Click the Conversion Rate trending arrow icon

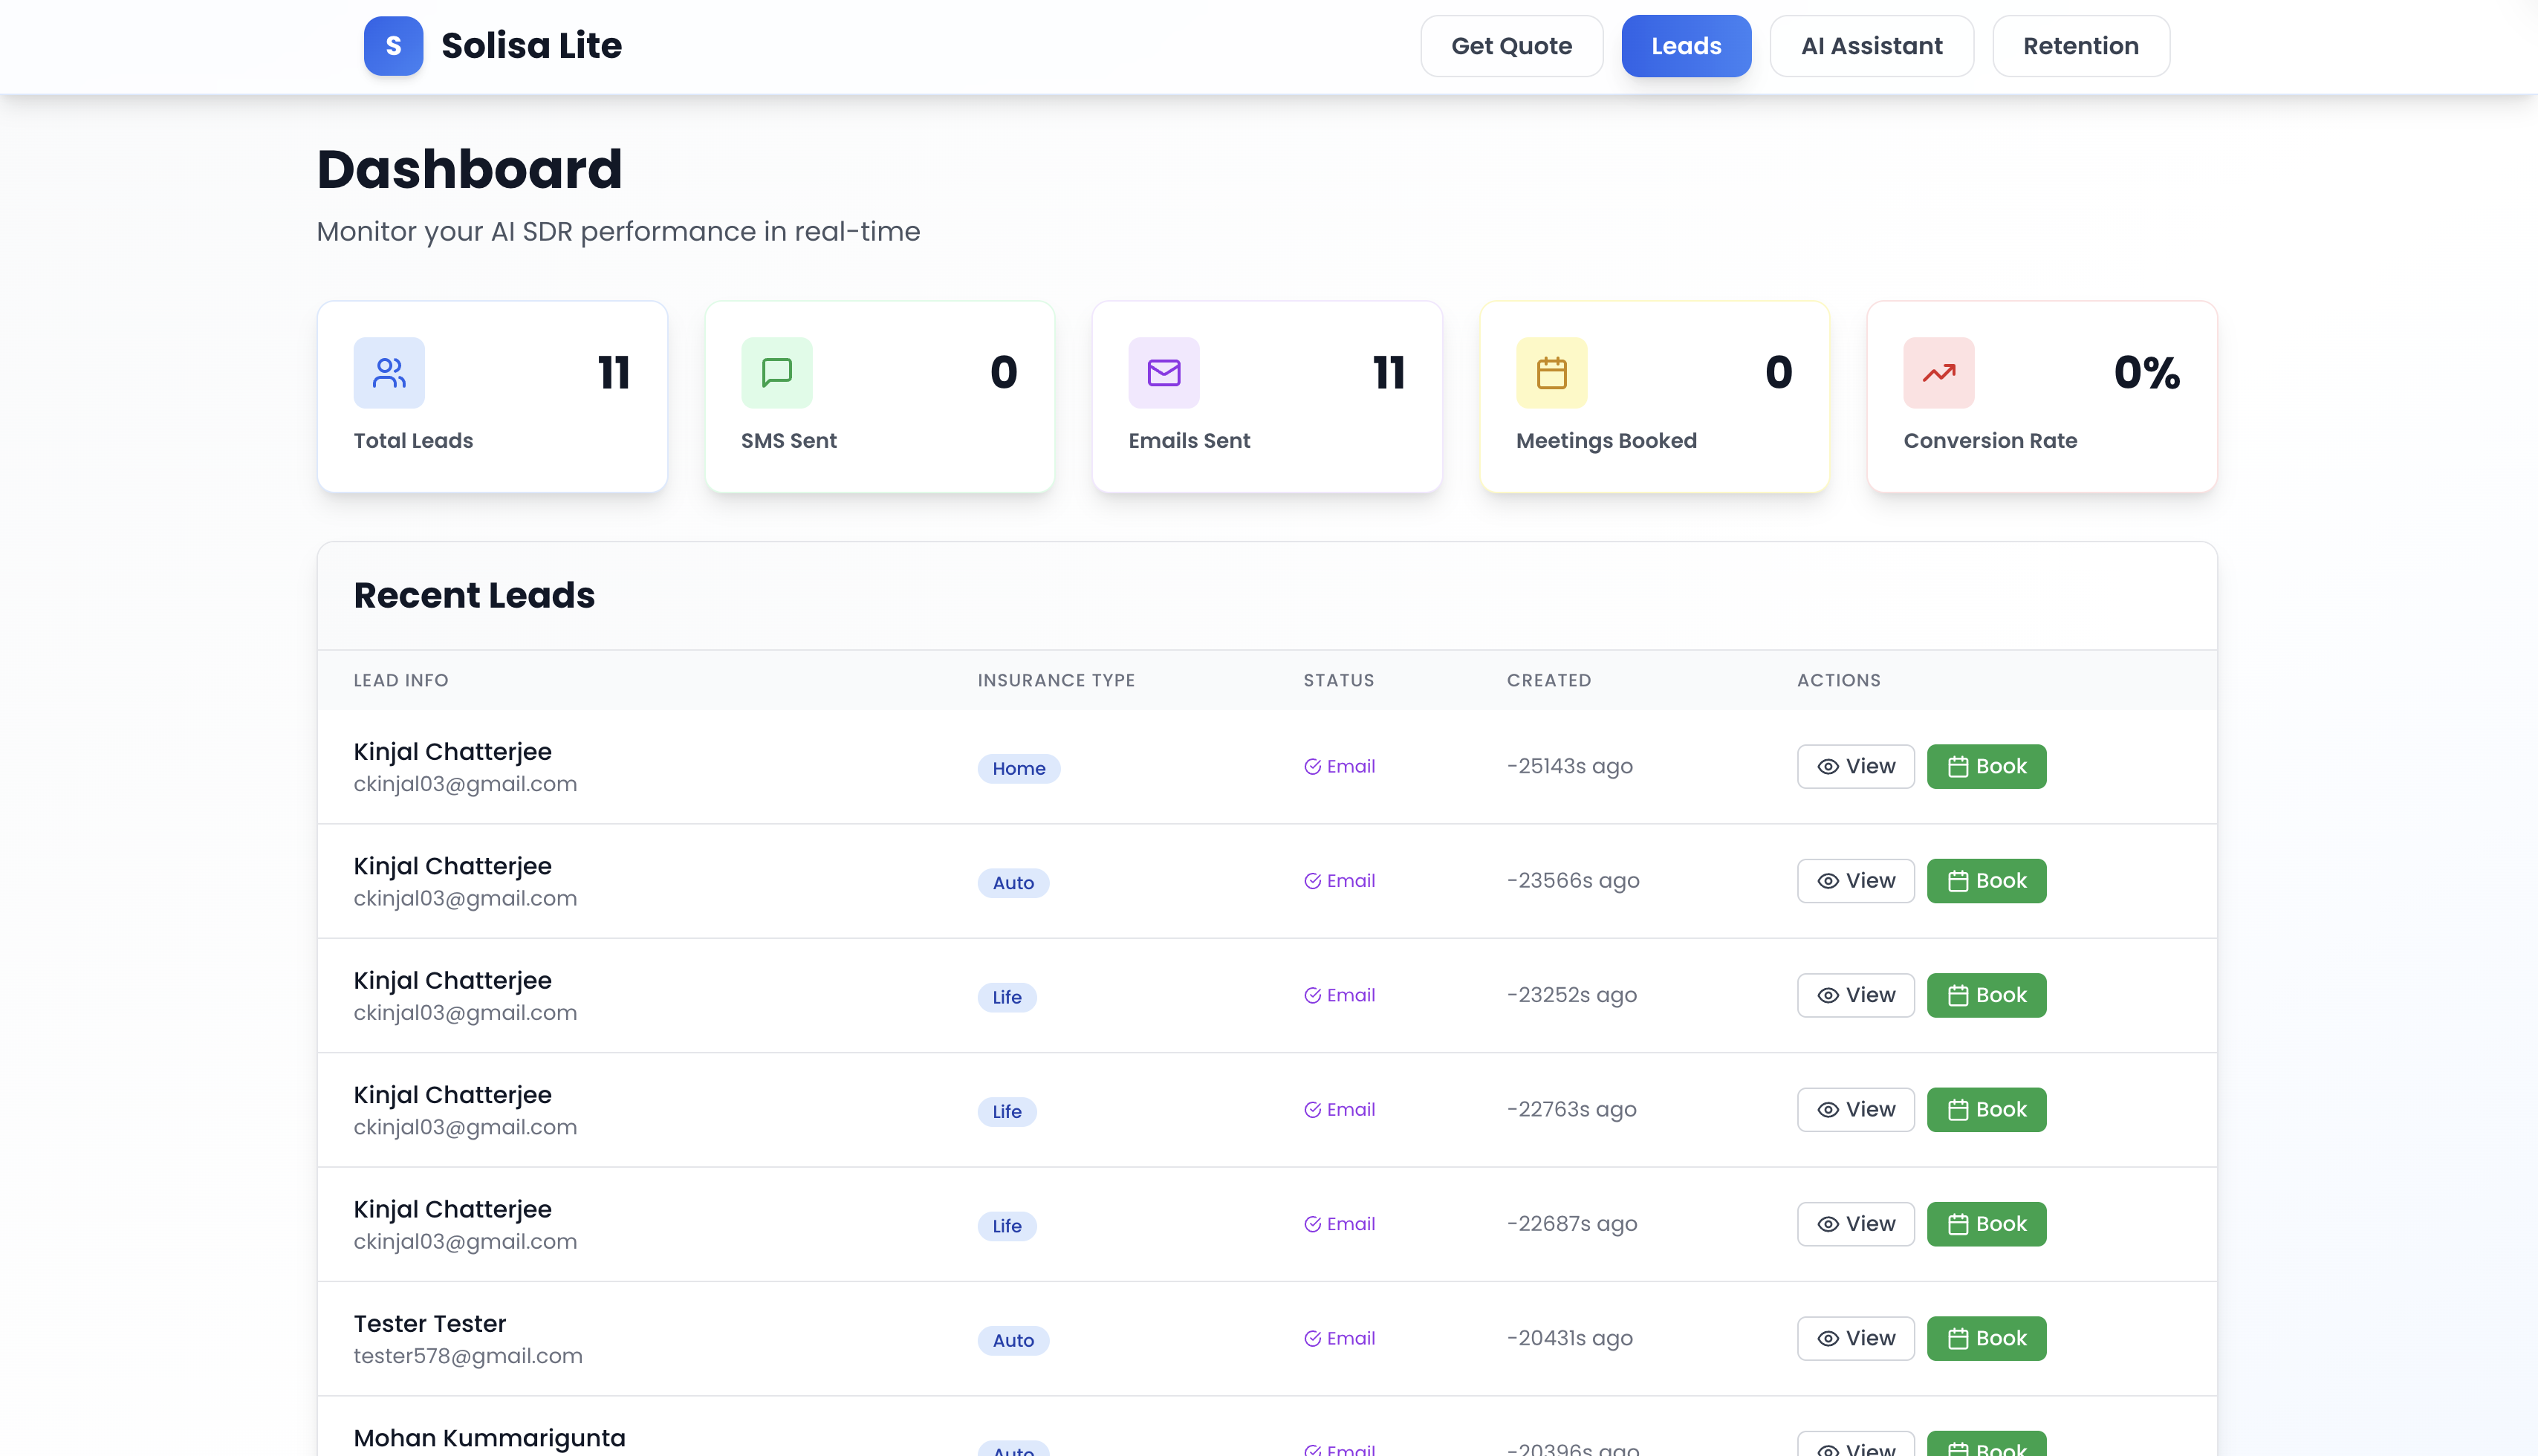(x=1939, y=373)
